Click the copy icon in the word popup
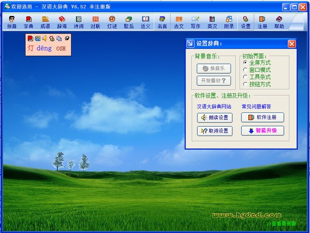Screen dimensions: 310x233 [59, 39]
